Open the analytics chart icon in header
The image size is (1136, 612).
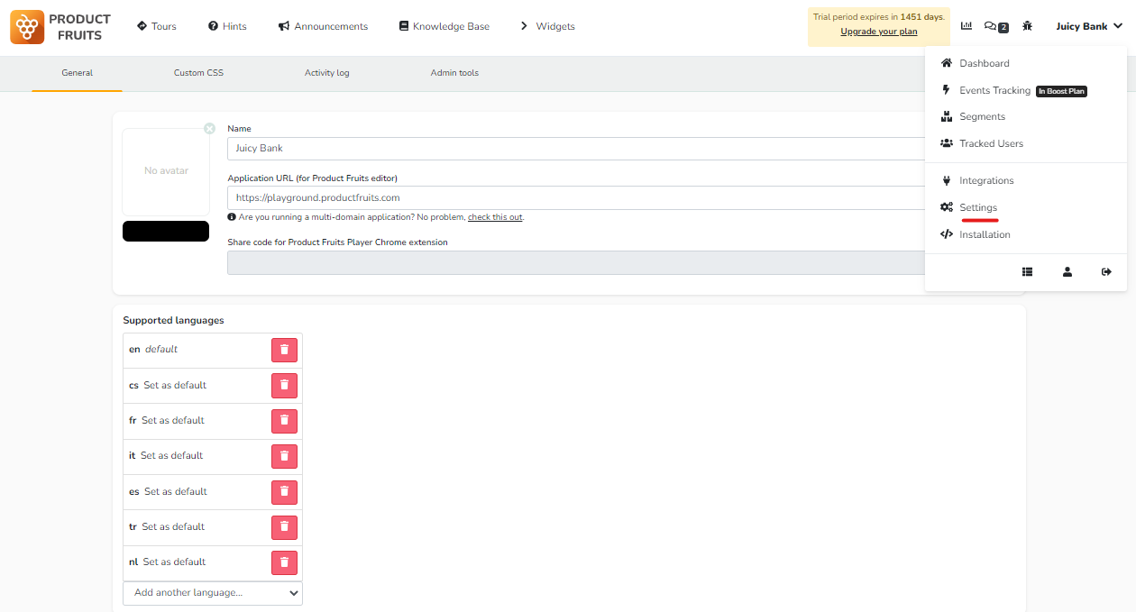pyautogui.click(x=967, y=26)
